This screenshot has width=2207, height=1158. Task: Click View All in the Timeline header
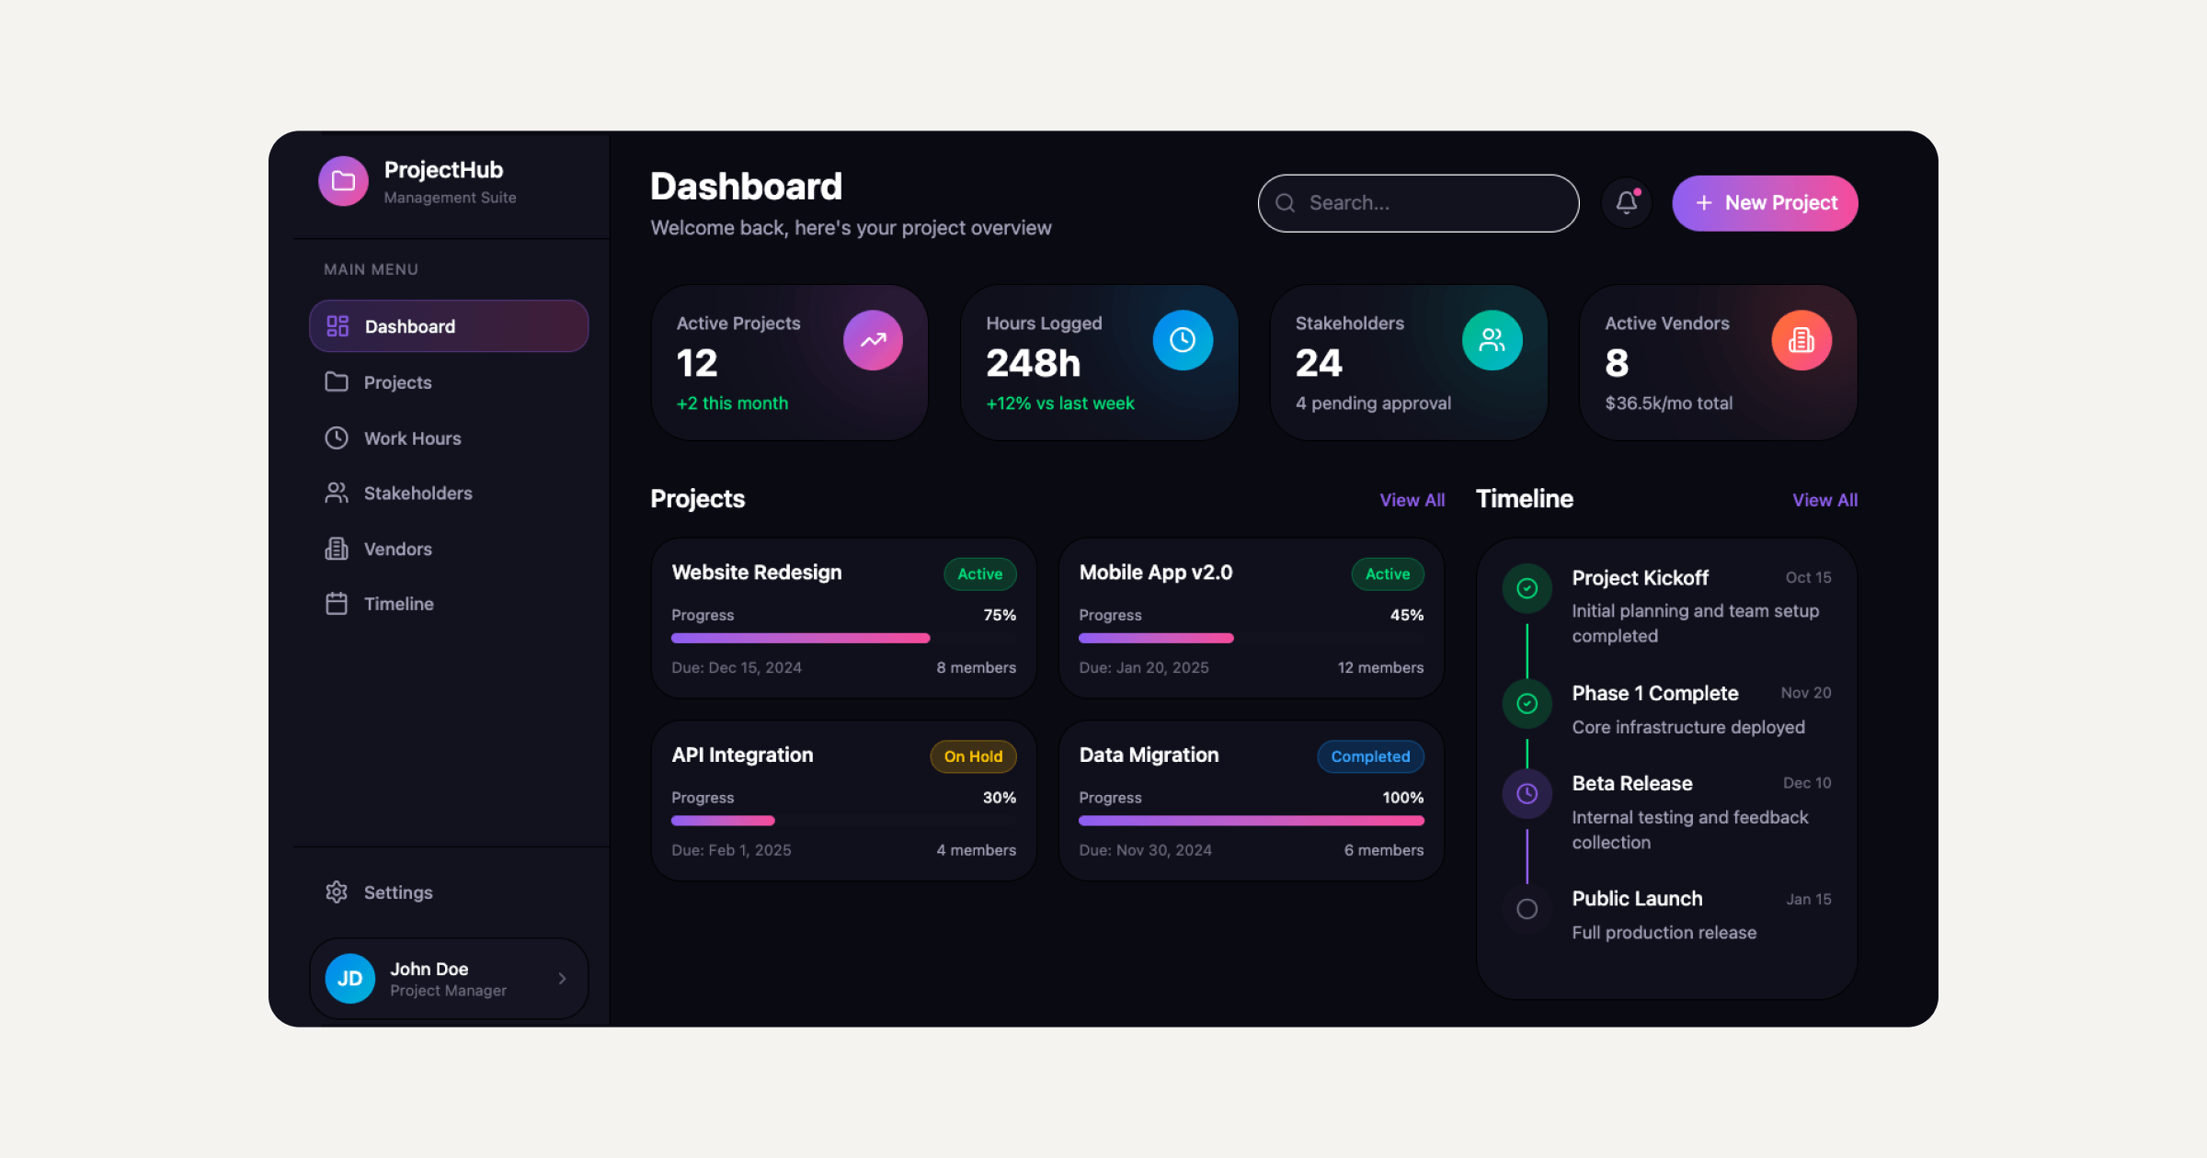[1824, 500]
